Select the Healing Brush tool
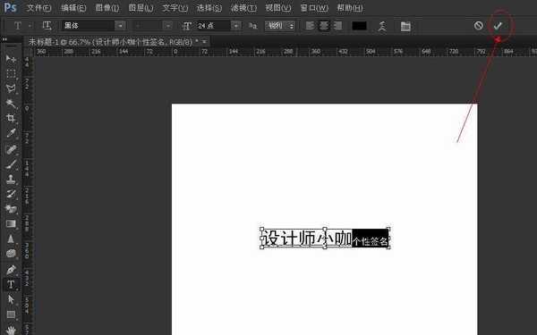537x335 pixels. tap(11, 149)
